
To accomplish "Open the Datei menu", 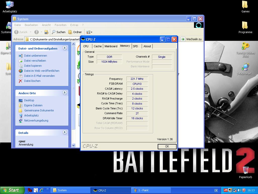I will click(18, 25).
